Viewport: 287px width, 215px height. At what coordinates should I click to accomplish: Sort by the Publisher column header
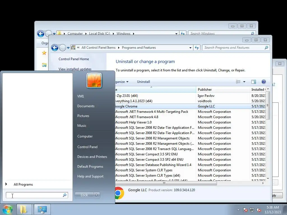[x=223, y=89]
